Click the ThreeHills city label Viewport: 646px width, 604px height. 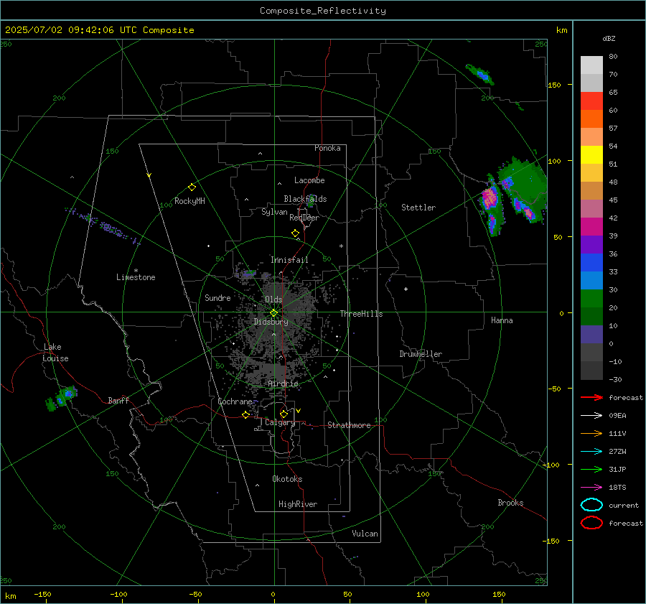tap(361, 314)
